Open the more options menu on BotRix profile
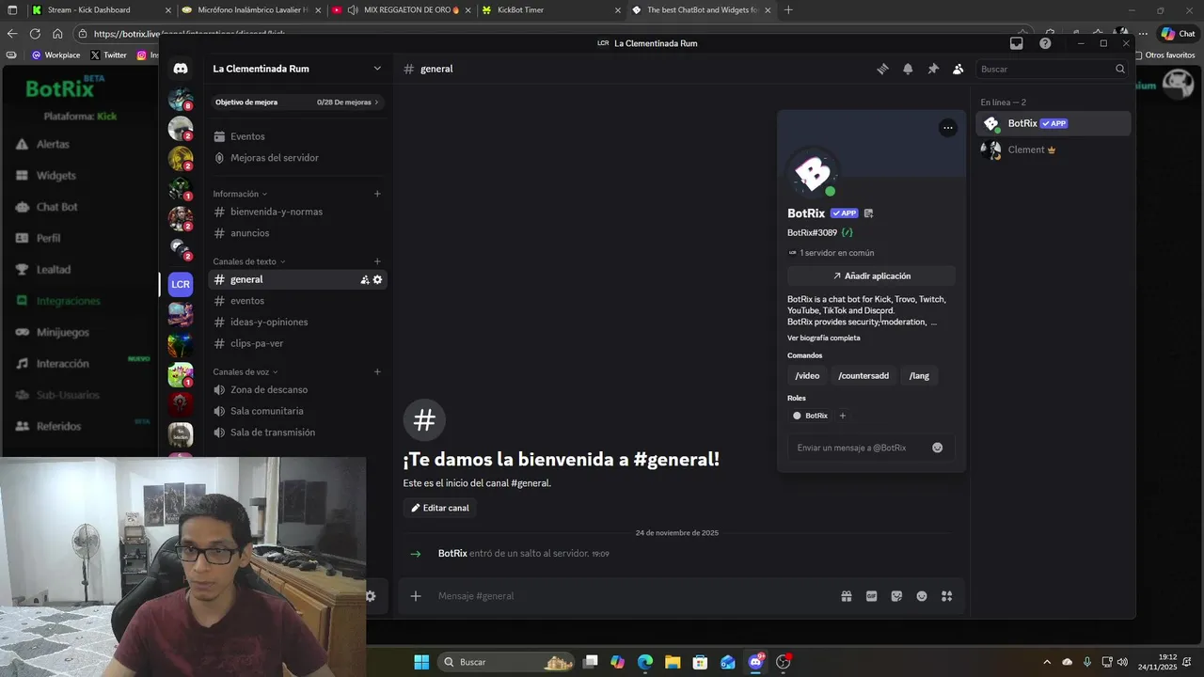 point(947,128)
